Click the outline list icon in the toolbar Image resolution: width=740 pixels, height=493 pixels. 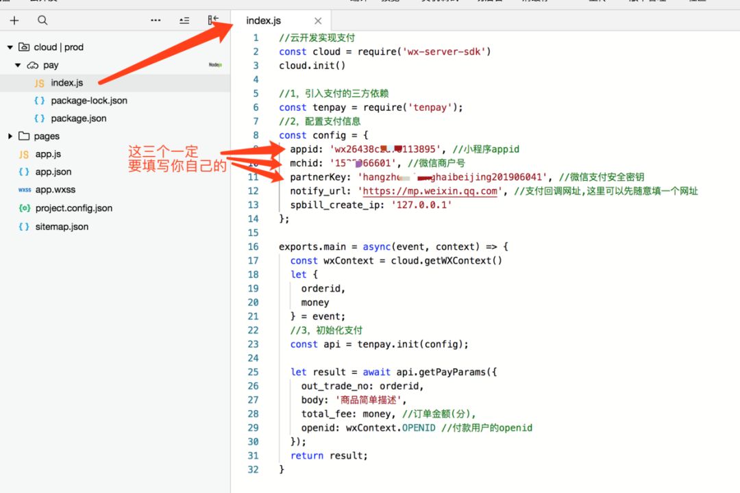[184, 21]
